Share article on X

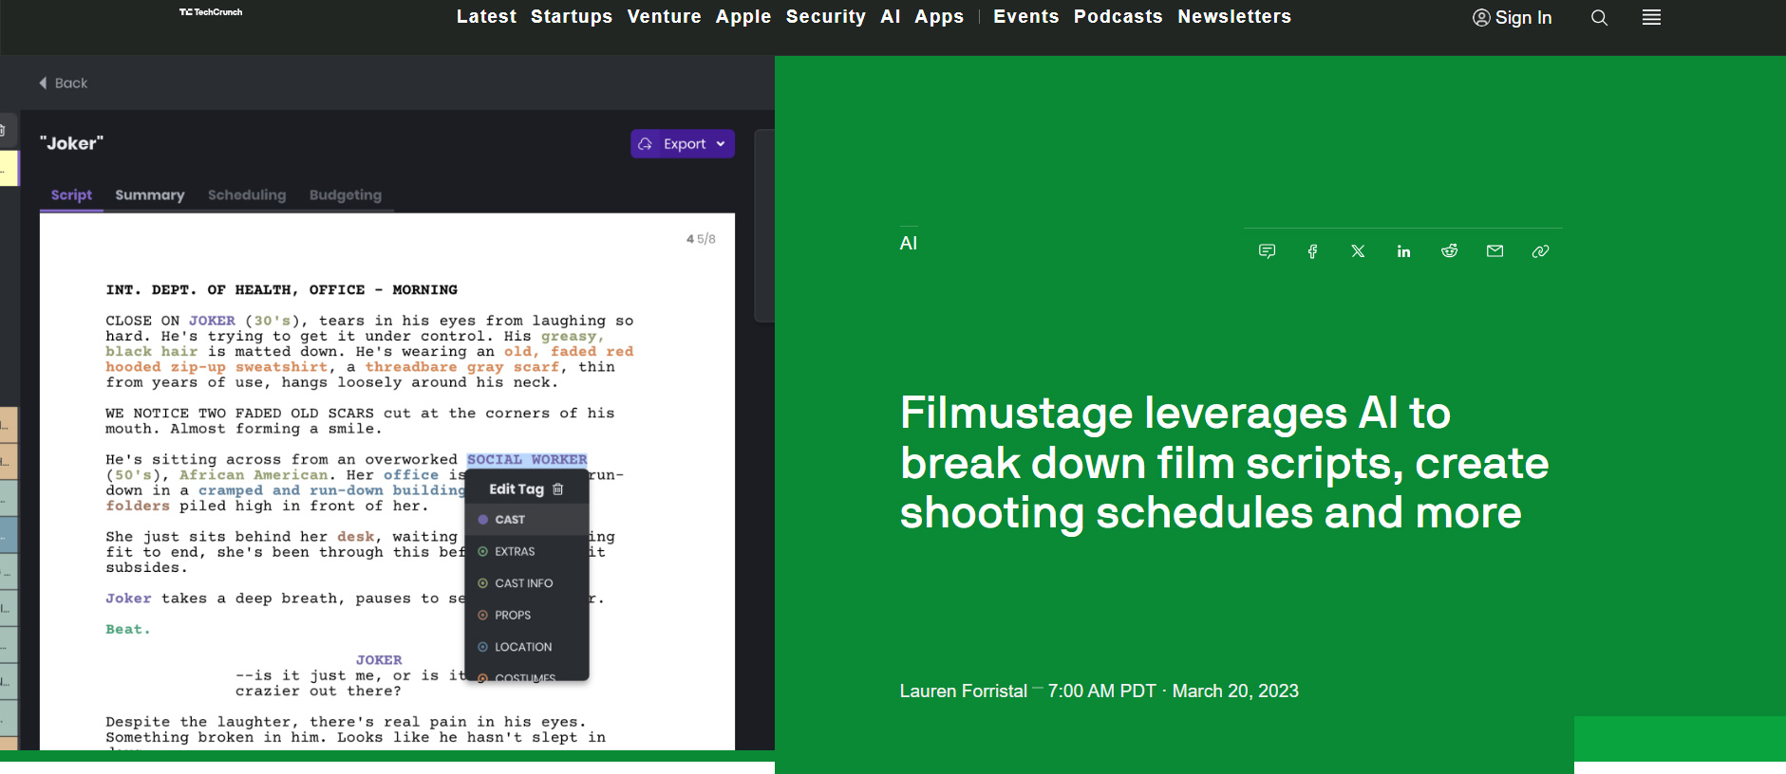pyautogui.click(x=1358, y=251)
